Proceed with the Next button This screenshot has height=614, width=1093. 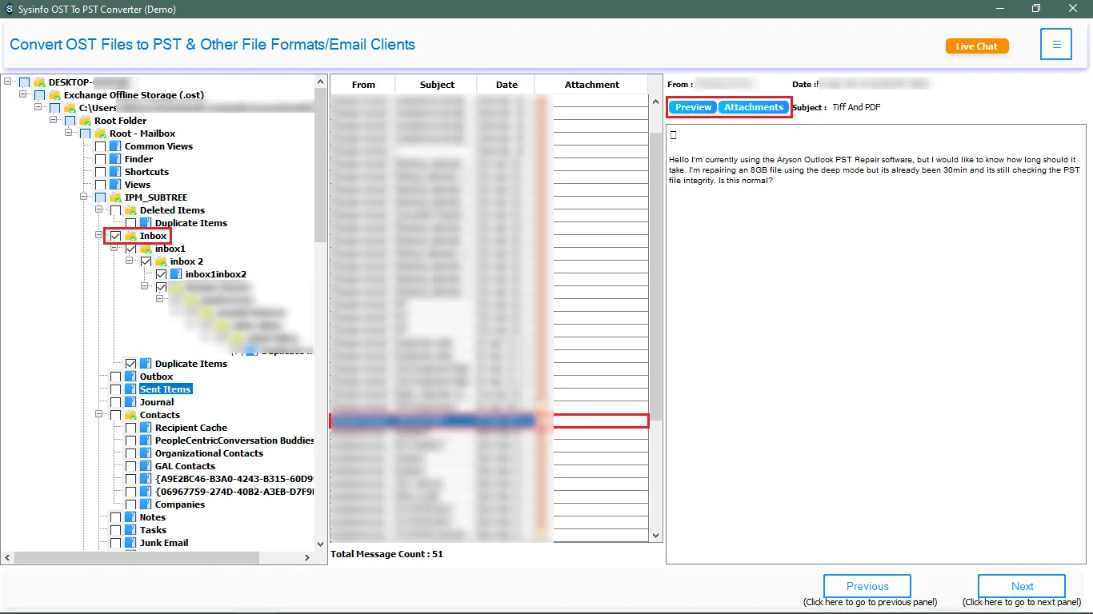[x=1022, y=586]
